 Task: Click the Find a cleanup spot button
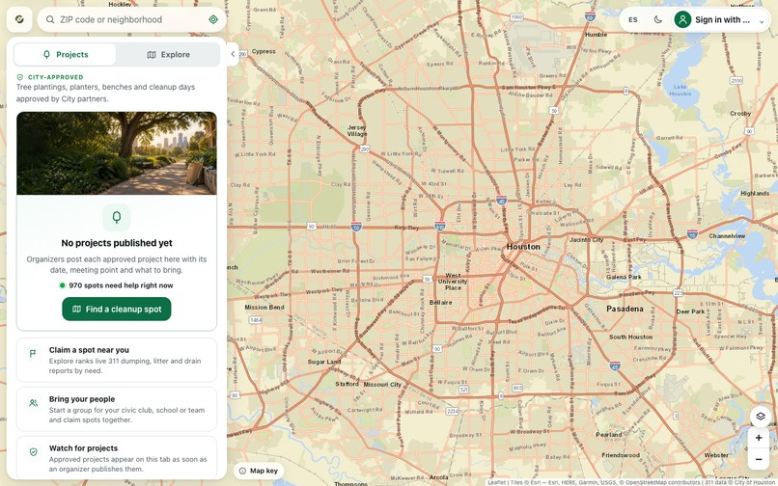pyautogui.click(x=117, y=309)
